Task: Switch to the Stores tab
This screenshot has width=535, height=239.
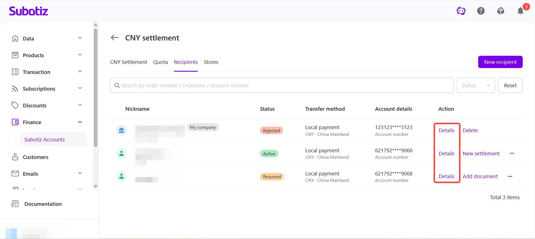Action: [x=211, y=62]
